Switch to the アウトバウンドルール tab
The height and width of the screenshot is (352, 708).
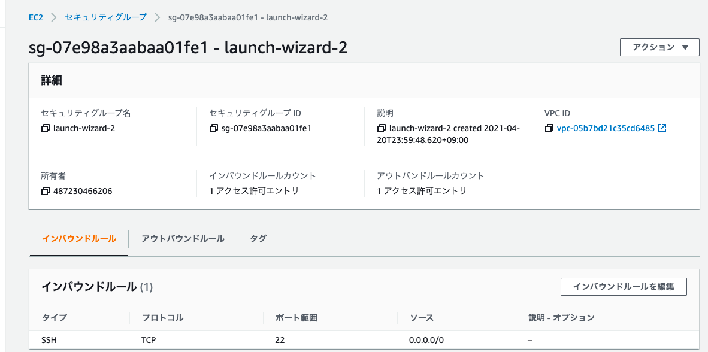(183, 239)
